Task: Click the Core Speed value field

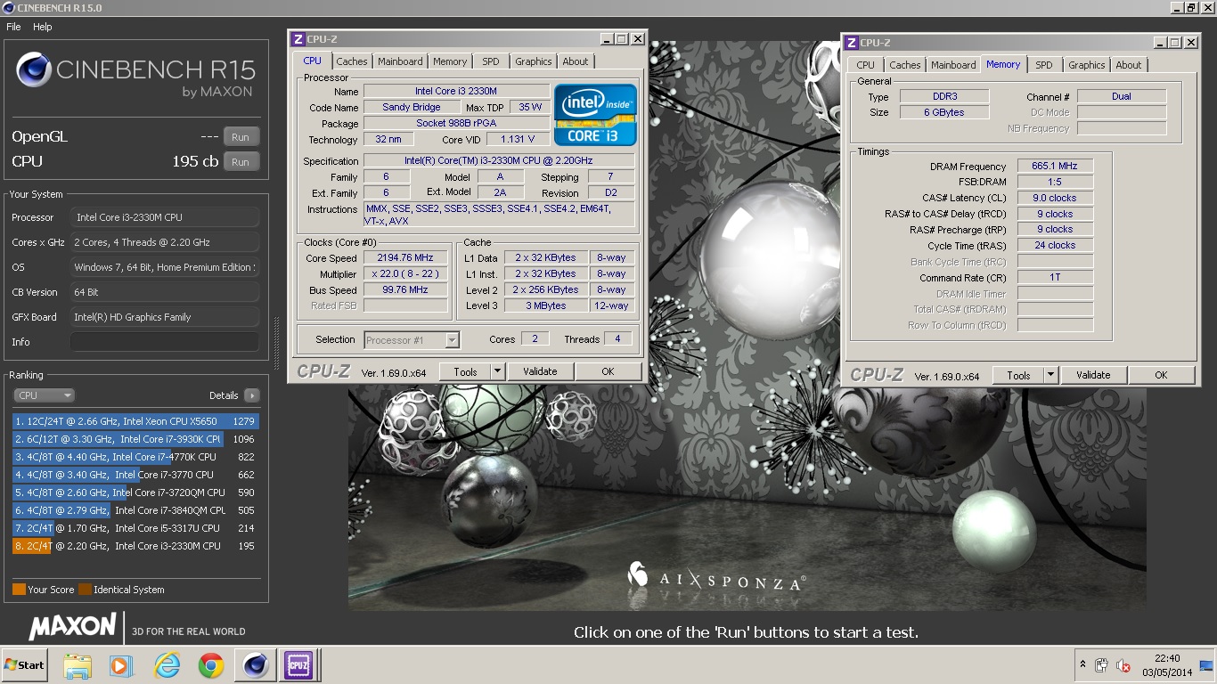Action: click(405, 258)
